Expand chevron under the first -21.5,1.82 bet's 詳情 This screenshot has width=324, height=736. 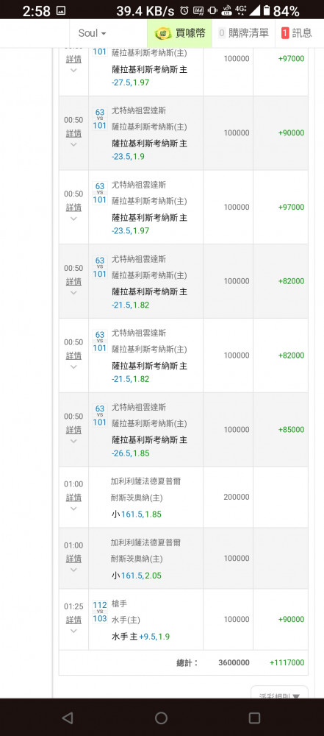click(x=73, y=293)
